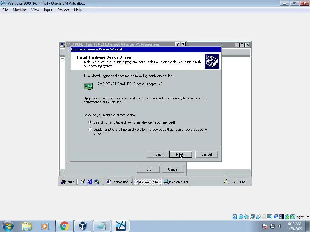Click the CPU virtualization status icon
Screen dimensions: 310x232
281,217
